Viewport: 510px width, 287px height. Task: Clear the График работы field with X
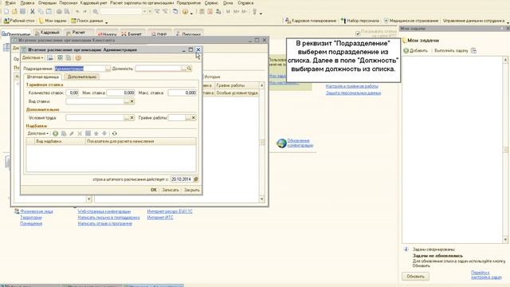pyautogui.click(x=194, y=117)
